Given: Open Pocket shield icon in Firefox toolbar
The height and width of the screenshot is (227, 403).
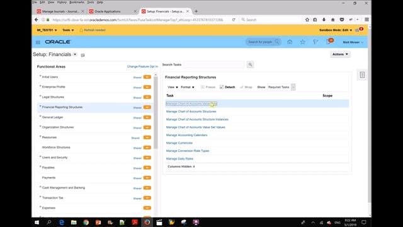Looking at the screenshot, I should (342, 20).
